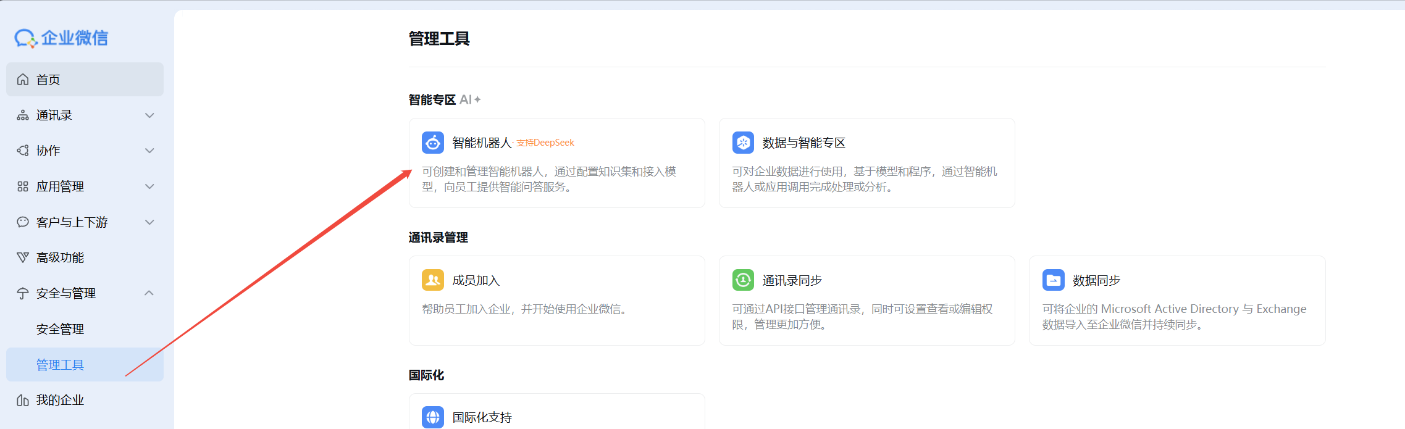The height and width of the screenshot is (429, 1405).
Task: Click the 国际化支持 globe icon
Action: [432, 417]
